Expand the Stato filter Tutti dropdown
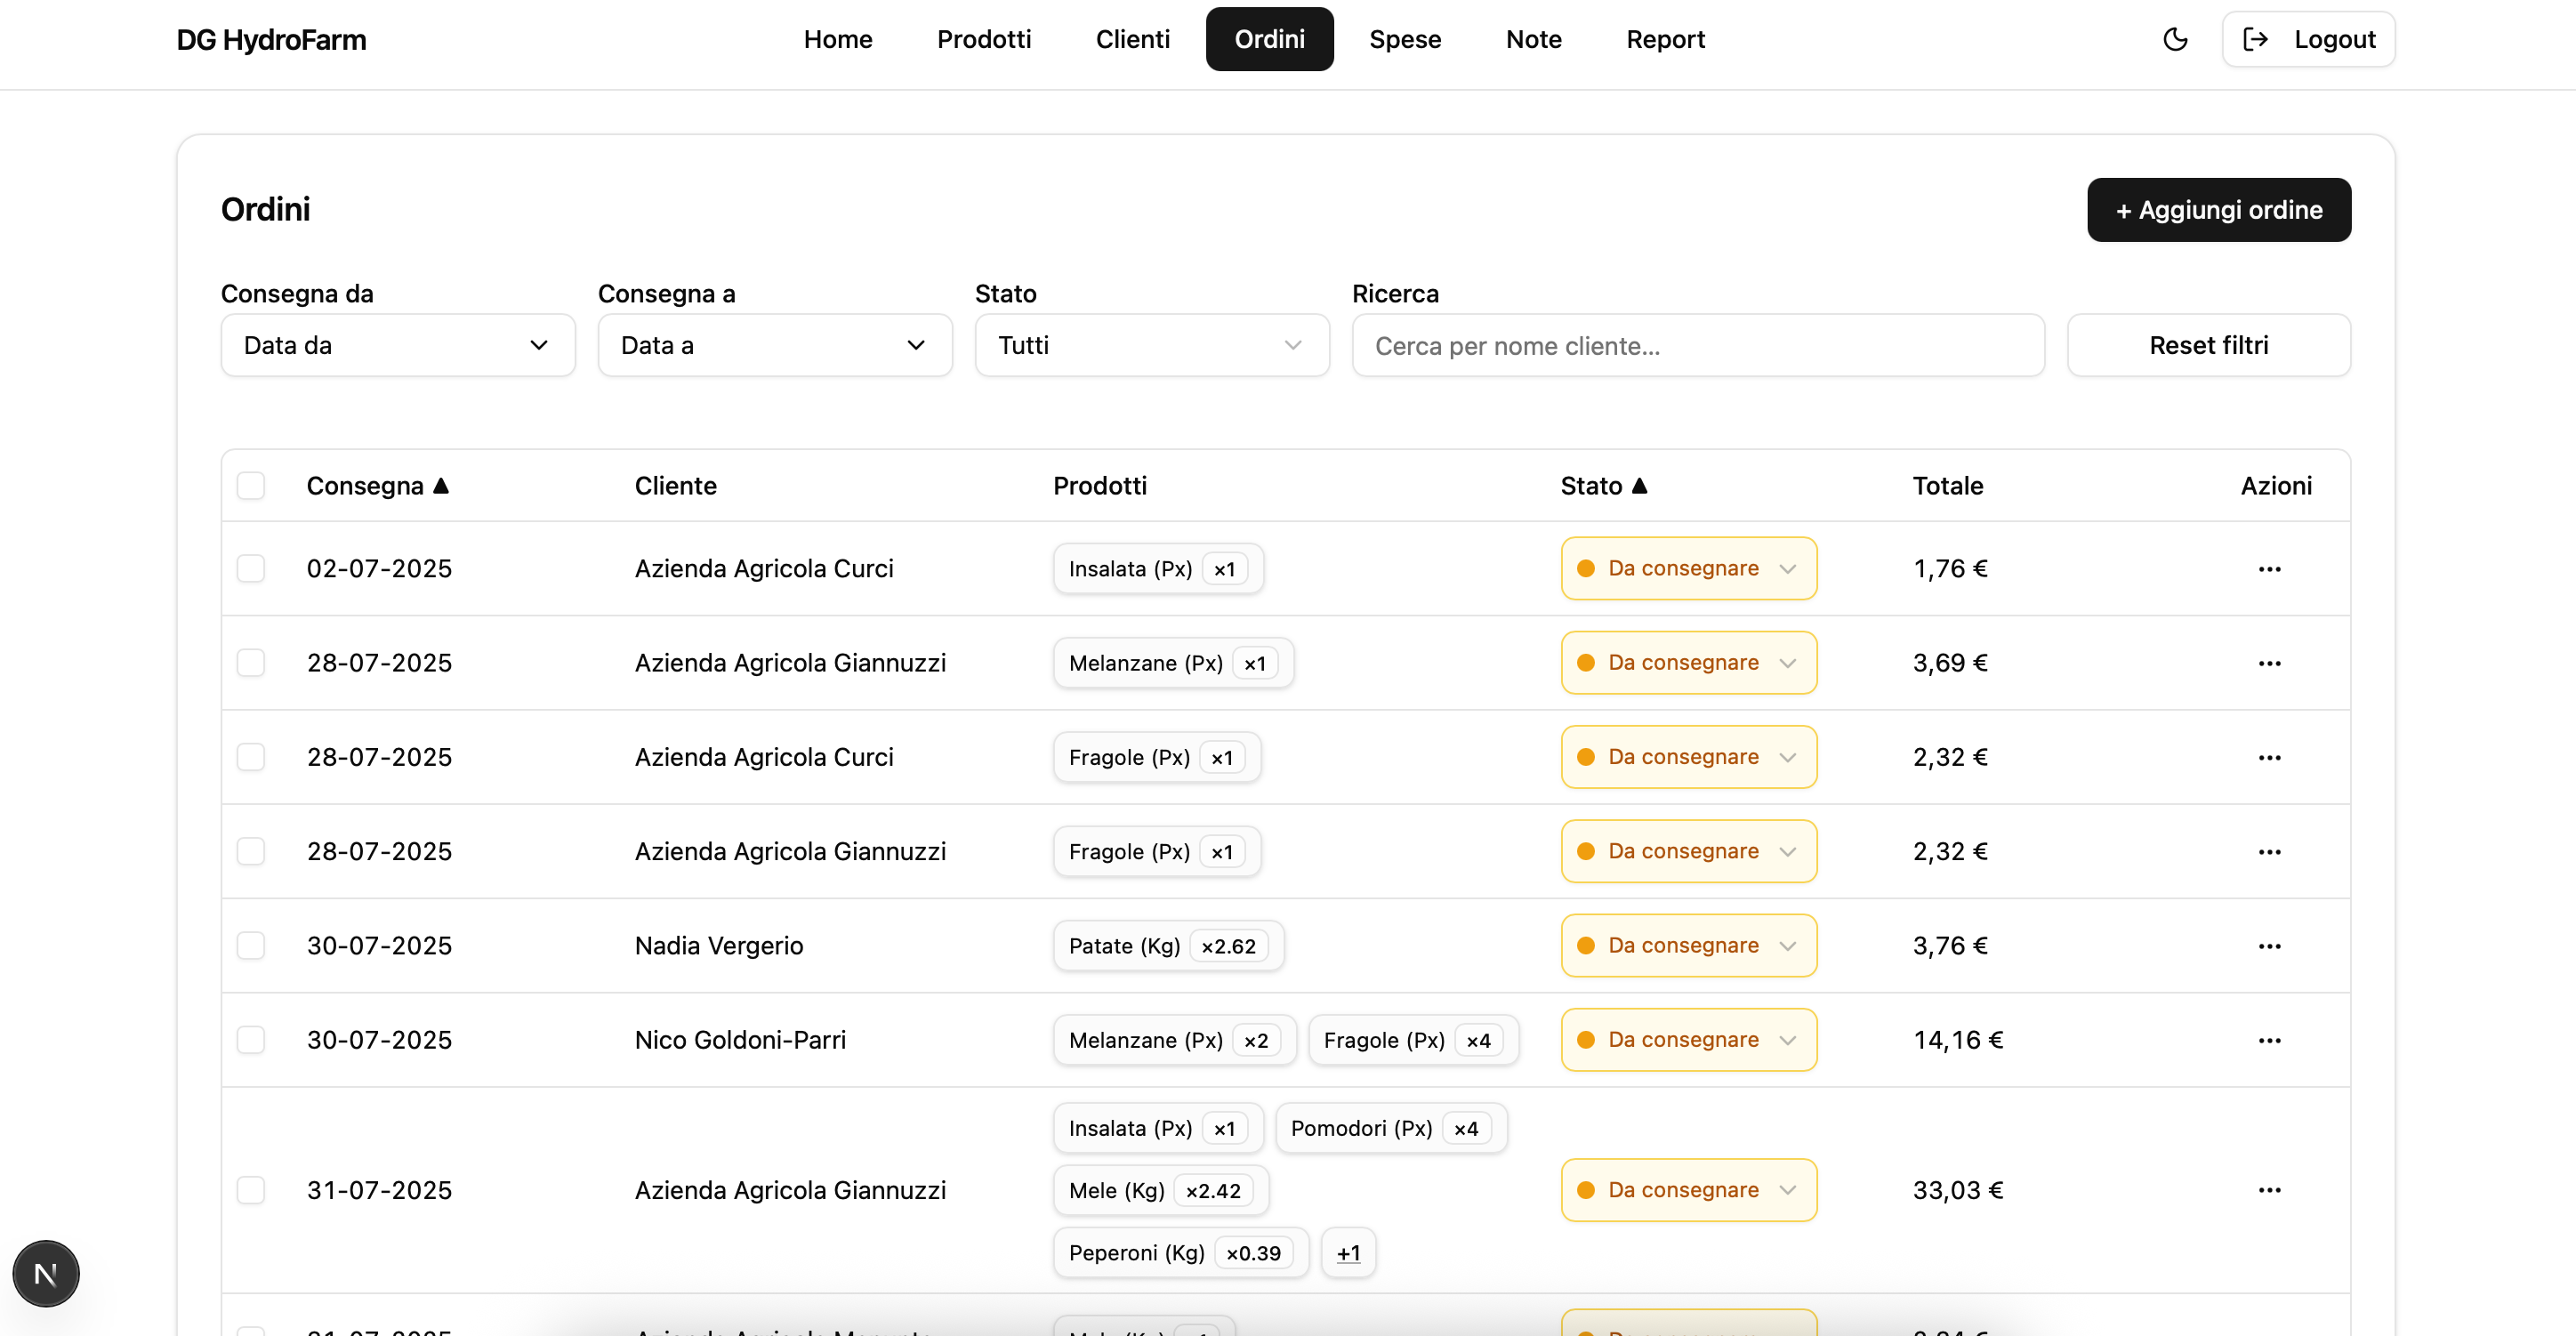The image size is (2576, 1336). tap(1151, 345)
